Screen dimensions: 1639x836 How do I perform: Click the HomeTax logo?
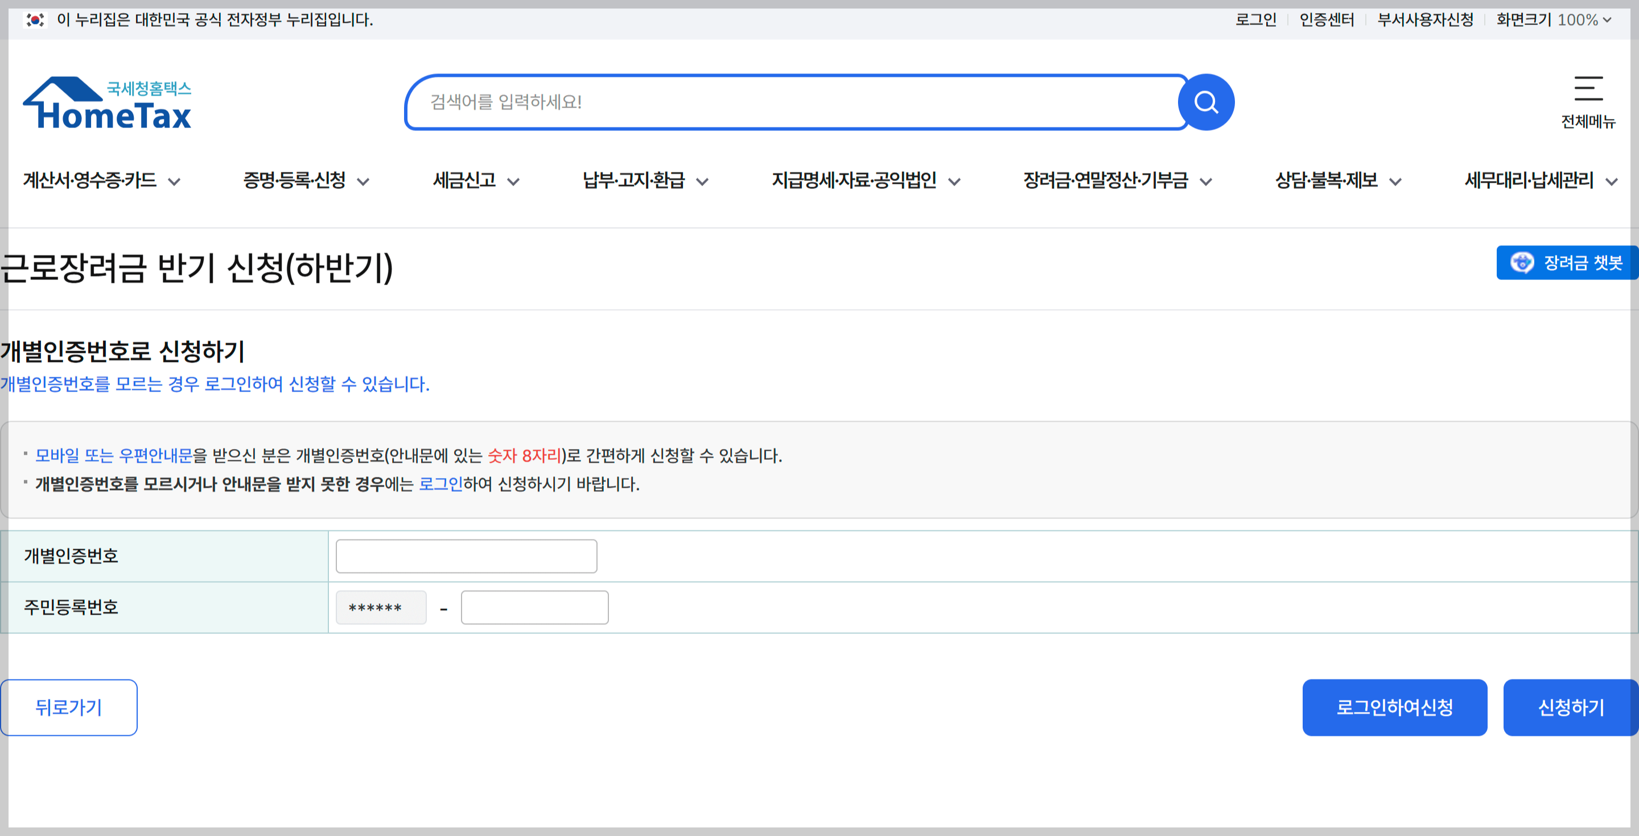click(107, 104)
